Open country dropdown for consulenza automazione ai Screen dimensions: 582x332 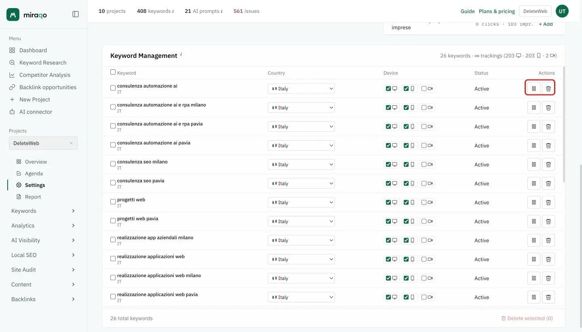(x=301, y=89)
